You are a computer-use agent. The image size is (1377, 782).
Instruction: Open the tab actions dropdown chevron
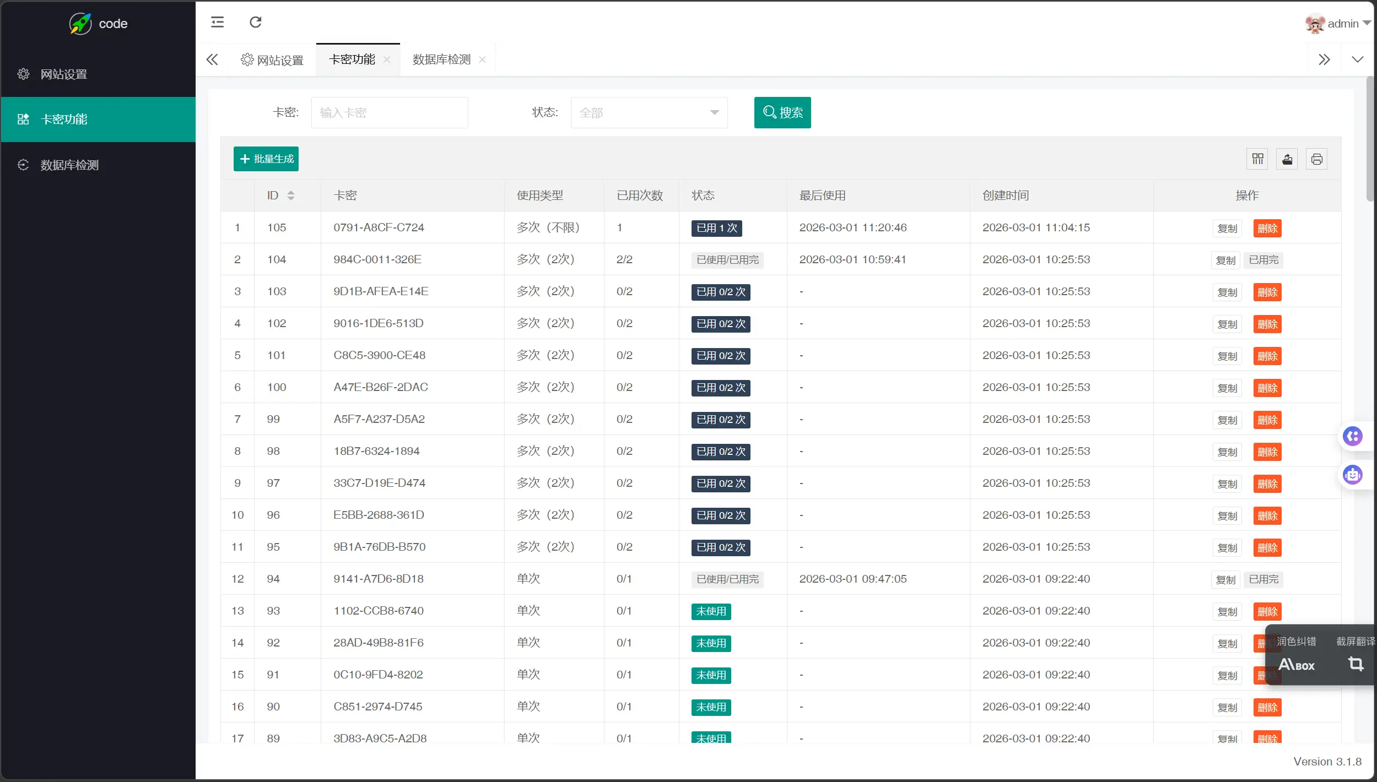[x=1357, y=59]
